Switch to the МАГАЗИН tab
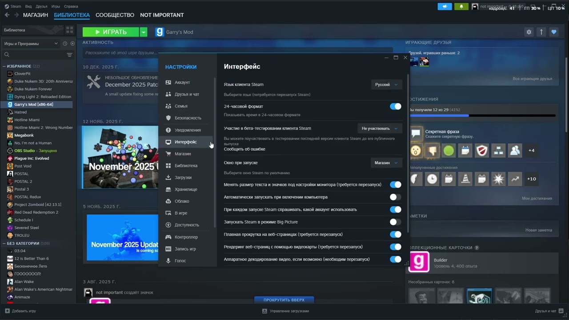The width and height of the screenshot is (569, 320). coord(36,15)
